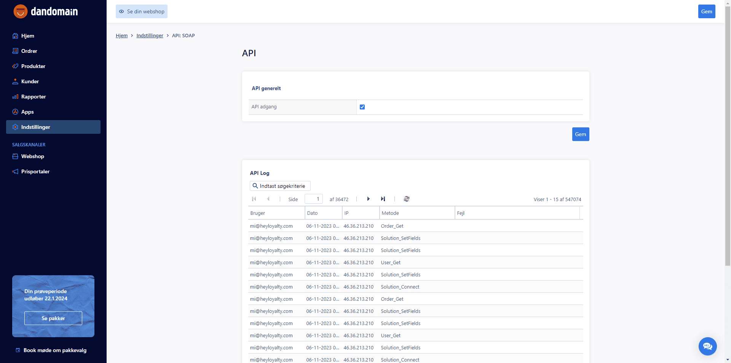The width and height of the screenshot is (731, 363).
Task: Open Ordrer via its sidebar icon
Action: [15, 51]
